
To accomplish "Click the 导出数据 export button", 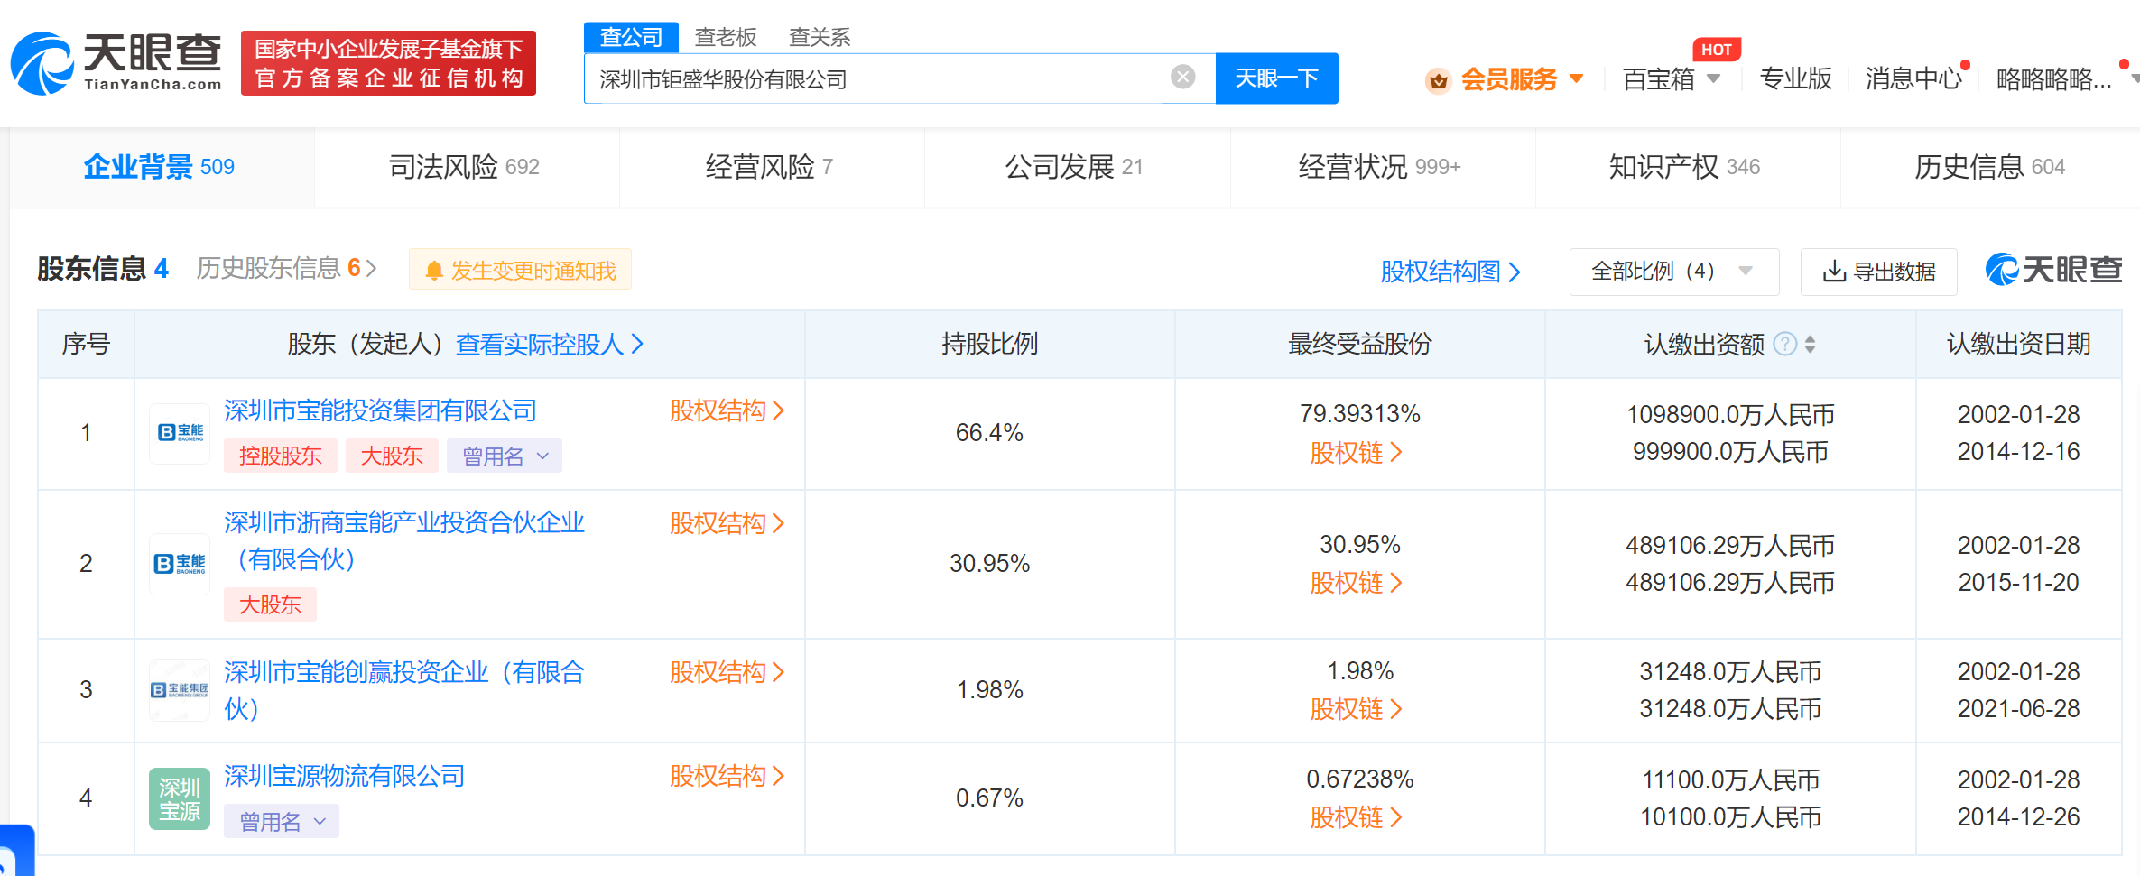I will coord(1878,272).
